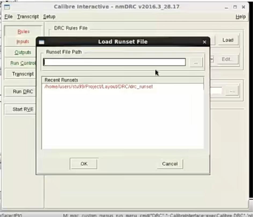The image size is (253, 217).
Task: Open the Setup menu
Action: [49, 16]
